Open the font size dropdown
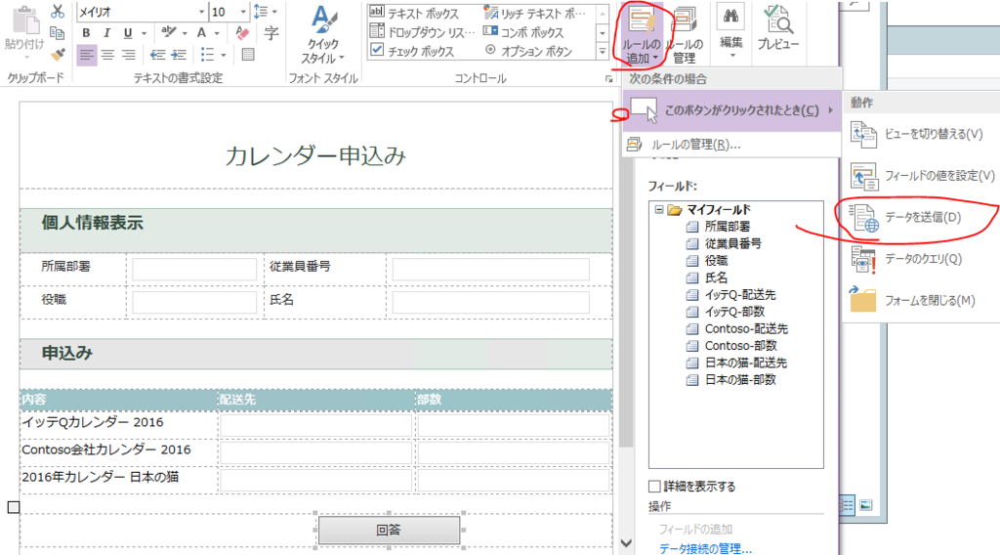Screen dimensions: 1000x555 (x=243, y=12)
